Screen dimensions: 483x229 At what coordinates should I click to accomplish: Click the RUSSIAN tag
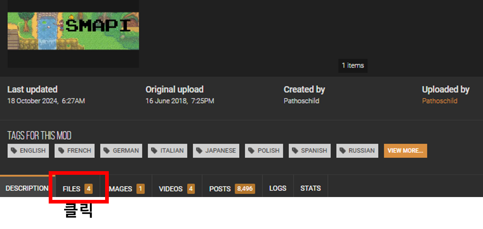point(357,151)
